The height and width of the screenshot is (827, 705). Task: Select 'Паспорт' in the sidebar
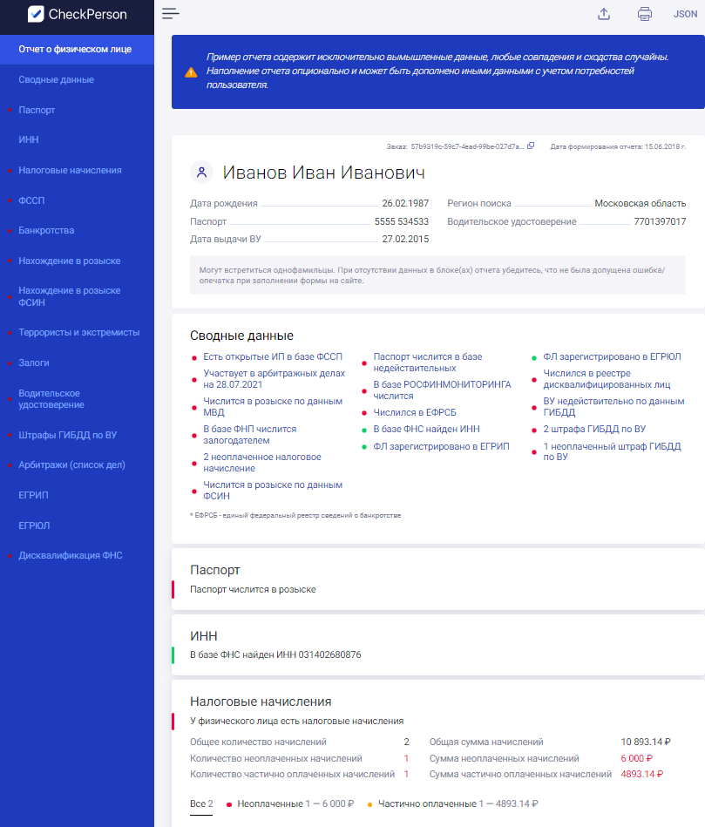[x=37, y=110]
